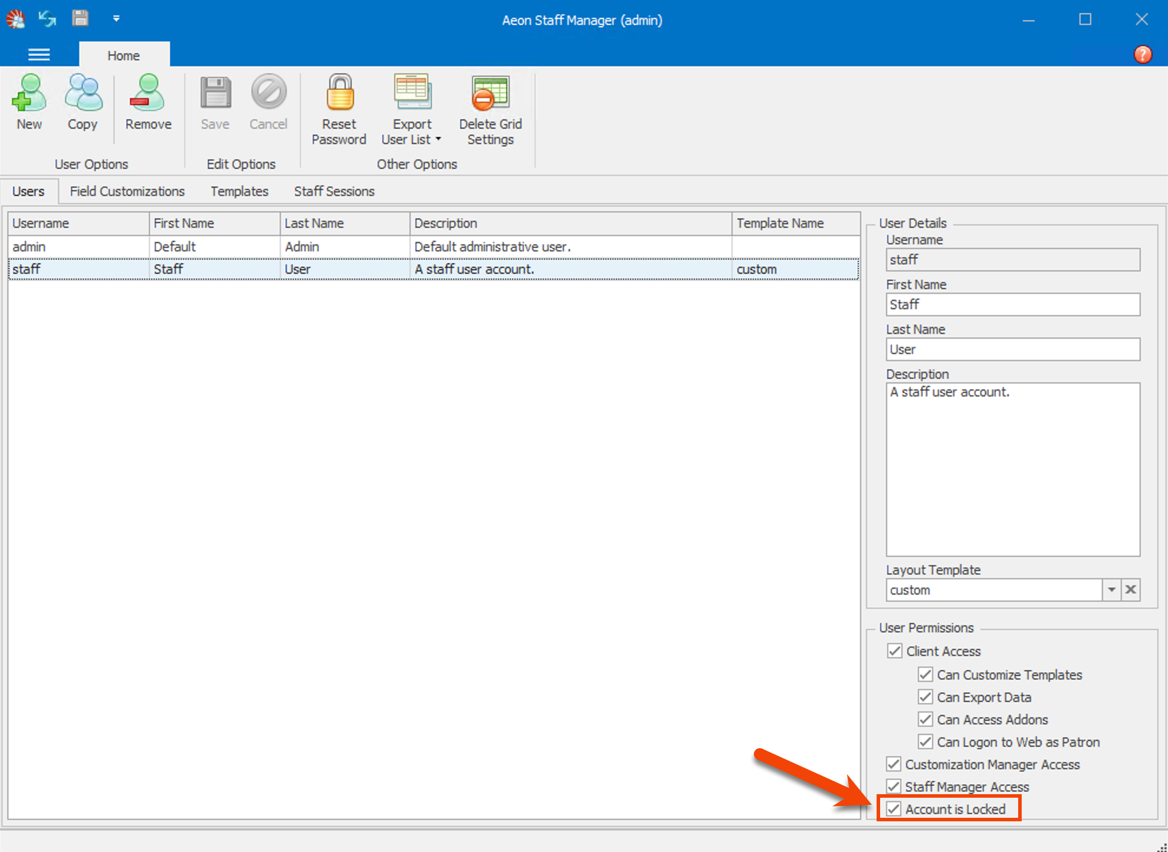The height and width of the screenshot is (852, 1168).
Task: Click the Reset Password padlock icon
Action: [340, 93]
